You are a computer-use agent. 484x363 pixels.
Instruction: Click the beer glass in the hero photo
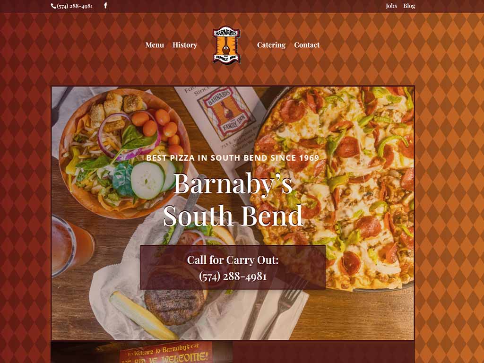(x=72, y=245)
